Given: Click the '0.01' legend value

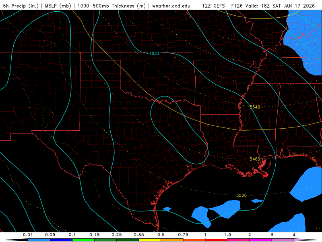Looking at the screenshot, I should click(28, 235).
